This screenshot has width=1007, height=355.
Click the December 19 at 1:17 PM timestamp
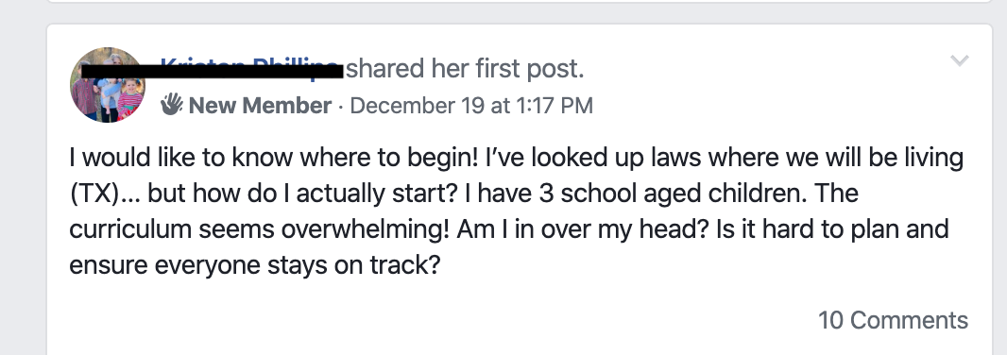coord(471,106)
